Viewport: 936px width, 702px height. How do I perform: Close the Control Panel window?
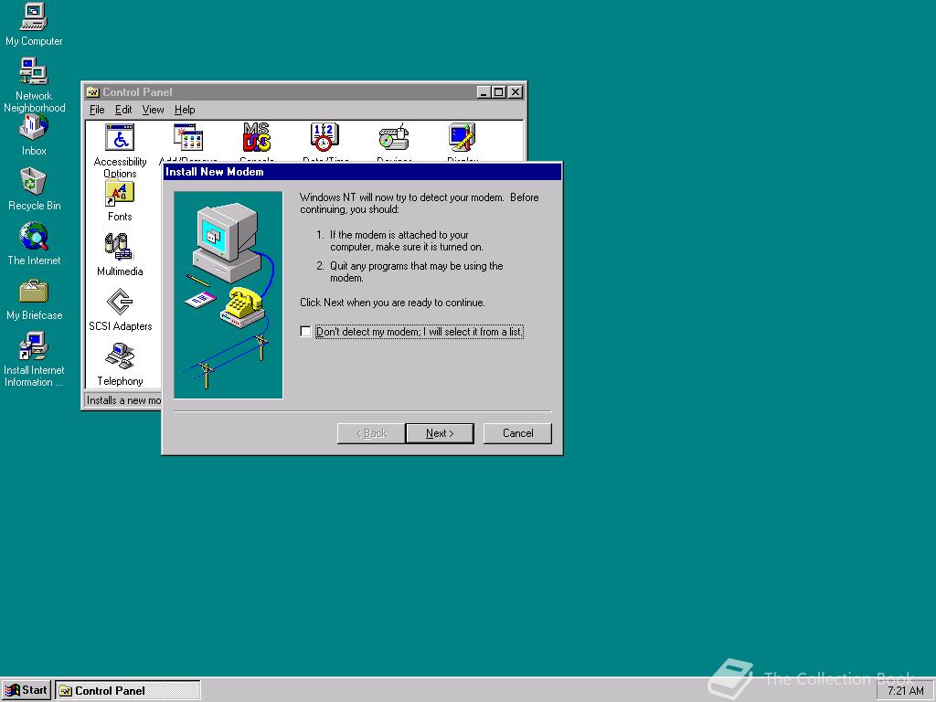pyautogui.click(x=516, y=92)
